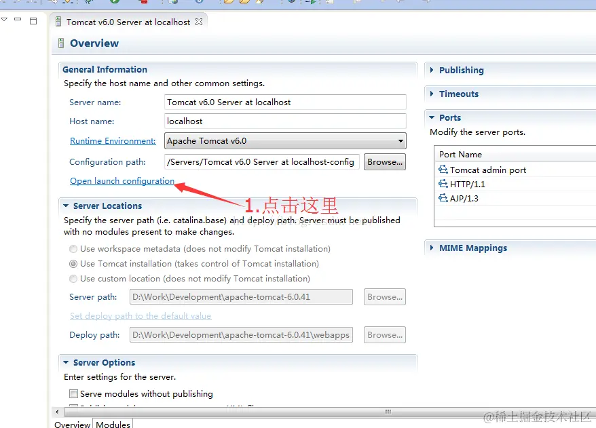Expand the Timeouts section
596x428 pixels.
(x=432, y=94)
